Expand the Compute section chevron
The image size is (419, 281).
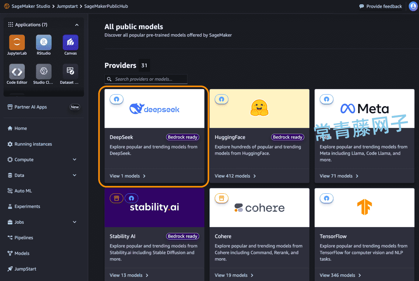click(x=74, y=160)
